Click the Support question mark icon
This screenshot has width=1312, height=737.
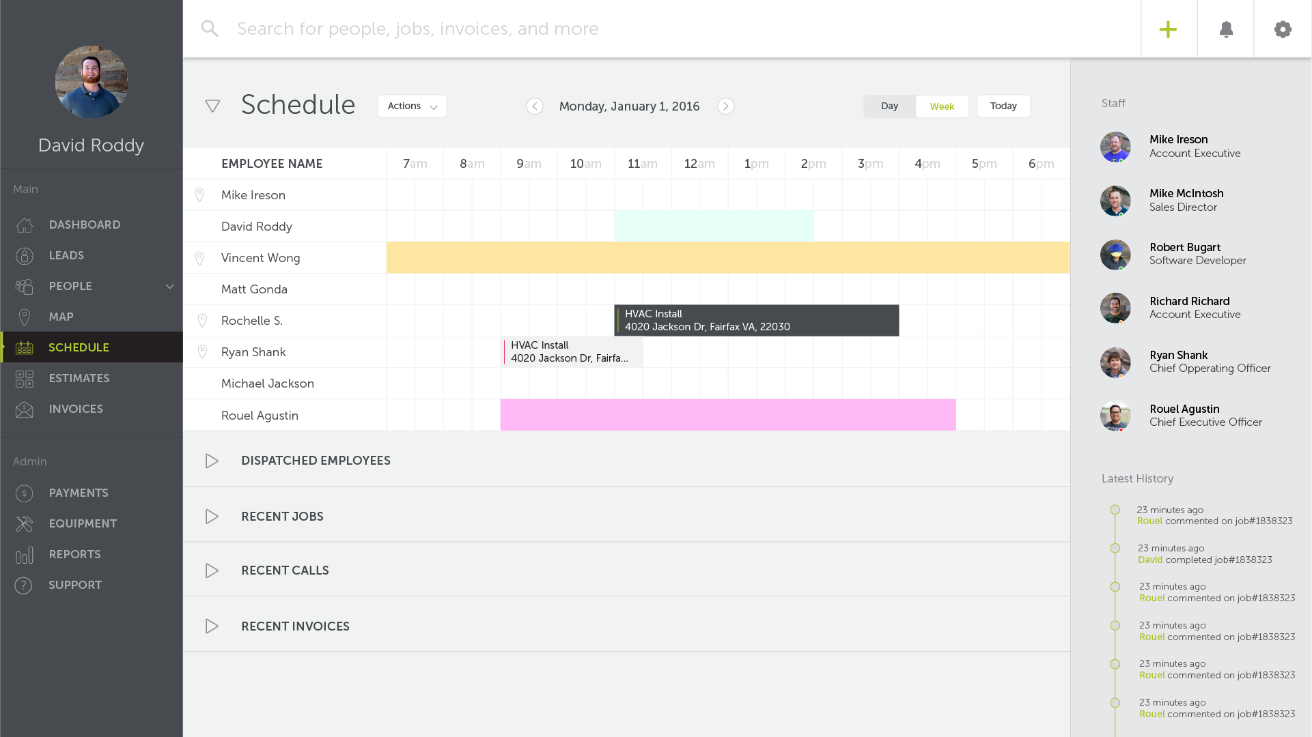(23, 586)
